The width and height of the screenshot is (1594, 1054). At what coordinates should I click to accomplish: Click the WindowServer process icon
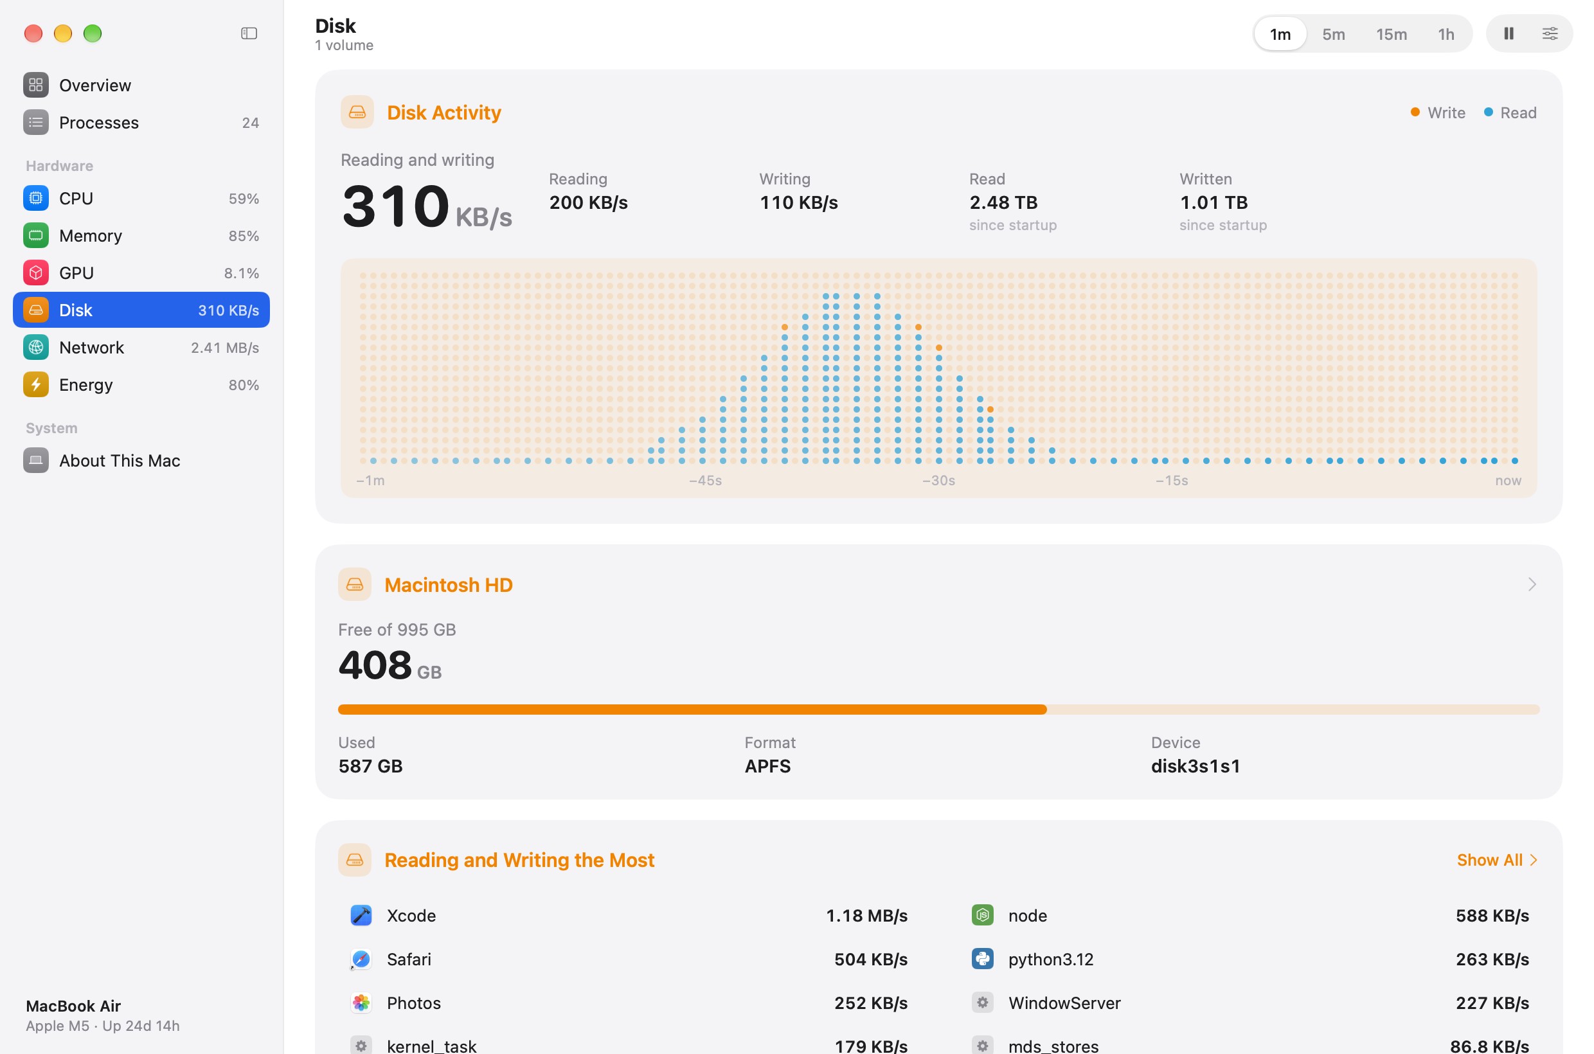click(x=982, y=1003)
